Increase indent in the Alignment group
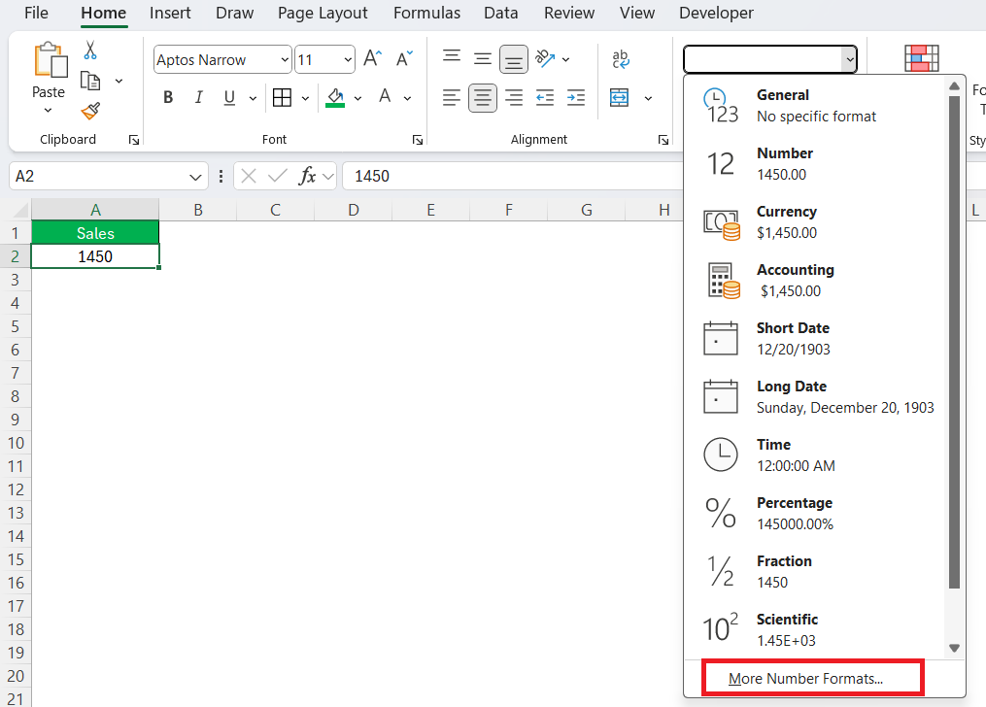 (575, 97)
